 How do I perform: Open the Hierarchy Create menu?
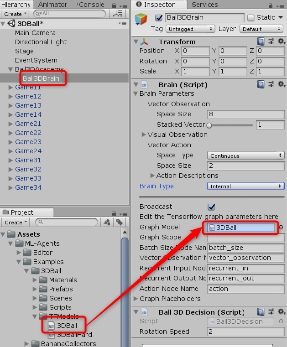15,14
